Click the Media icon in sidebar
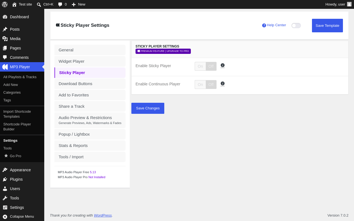 (x=5, y=39)
